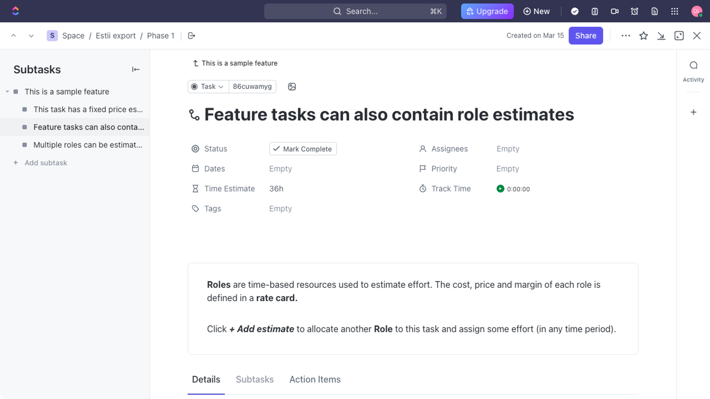710x399 pixels.
Task: Click the flag Priority icon
Action: (422, 168)
